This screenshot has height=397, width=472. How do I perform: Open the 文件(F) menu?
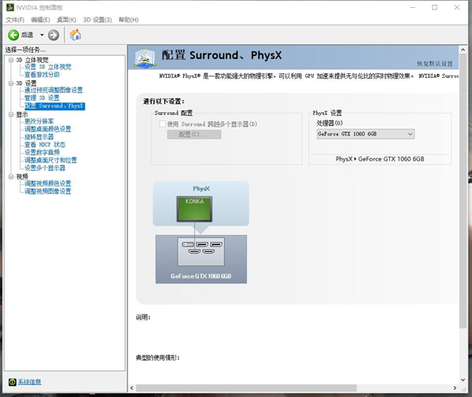[x=15, y=20]
